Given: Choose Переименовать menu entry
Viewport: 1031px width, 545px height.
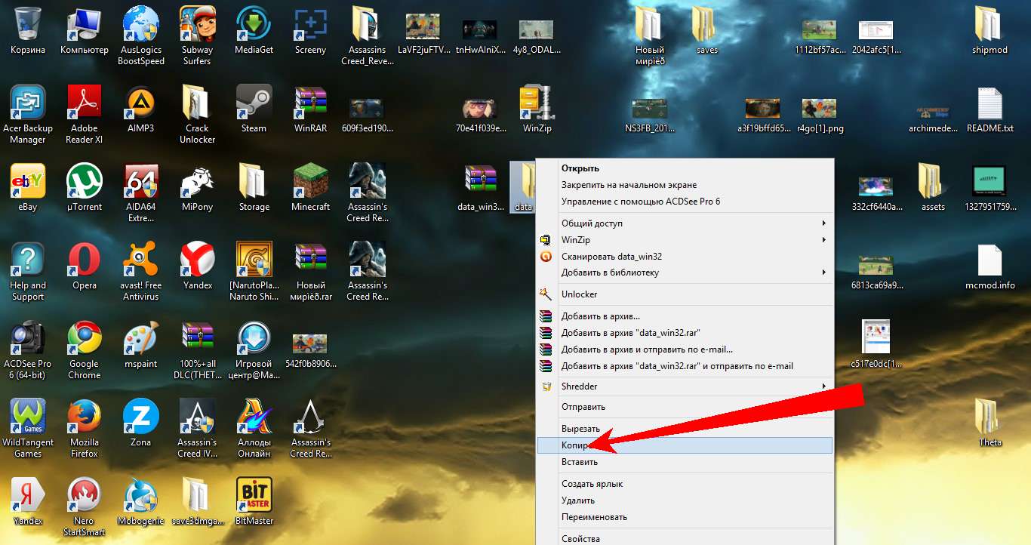Looking at the screenshot, I should click(x=685, y=517).
